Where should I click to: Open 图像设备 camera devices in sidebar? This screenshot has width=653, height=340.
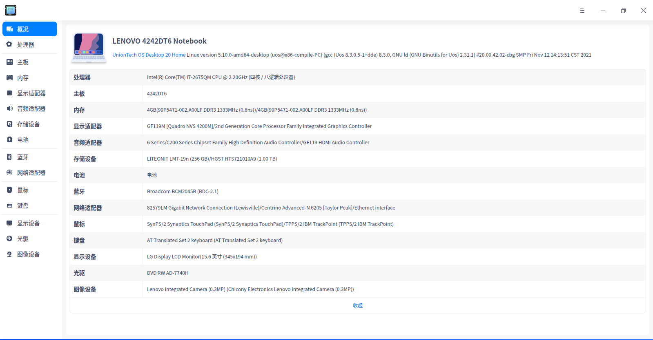pyautogui.click(x=30, y=254)
